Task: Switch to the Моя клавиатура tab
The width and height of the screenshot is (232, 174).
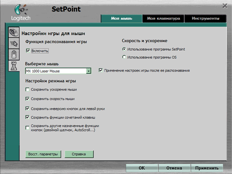Action: (163, 18)
